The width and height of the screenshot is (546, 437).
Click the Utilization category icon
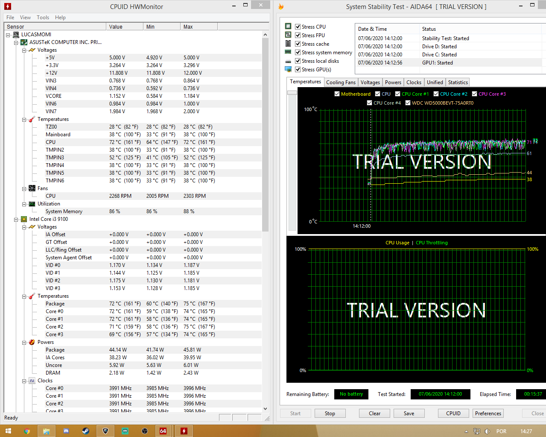(32, 204)
